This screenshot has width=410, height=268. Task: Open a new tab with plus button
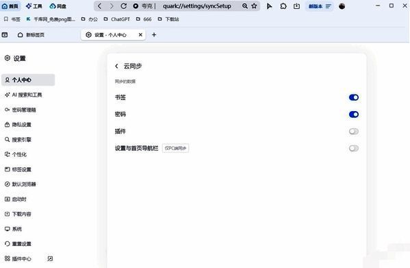(x=154, y=34)
